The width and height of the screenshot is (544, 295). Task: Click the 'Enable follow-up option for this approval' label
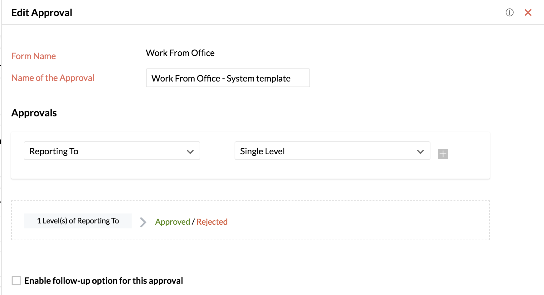click(104, 281)
